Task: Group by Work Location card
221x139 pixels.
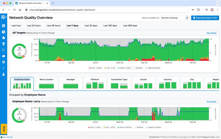Action: click(x=46, y=84)
